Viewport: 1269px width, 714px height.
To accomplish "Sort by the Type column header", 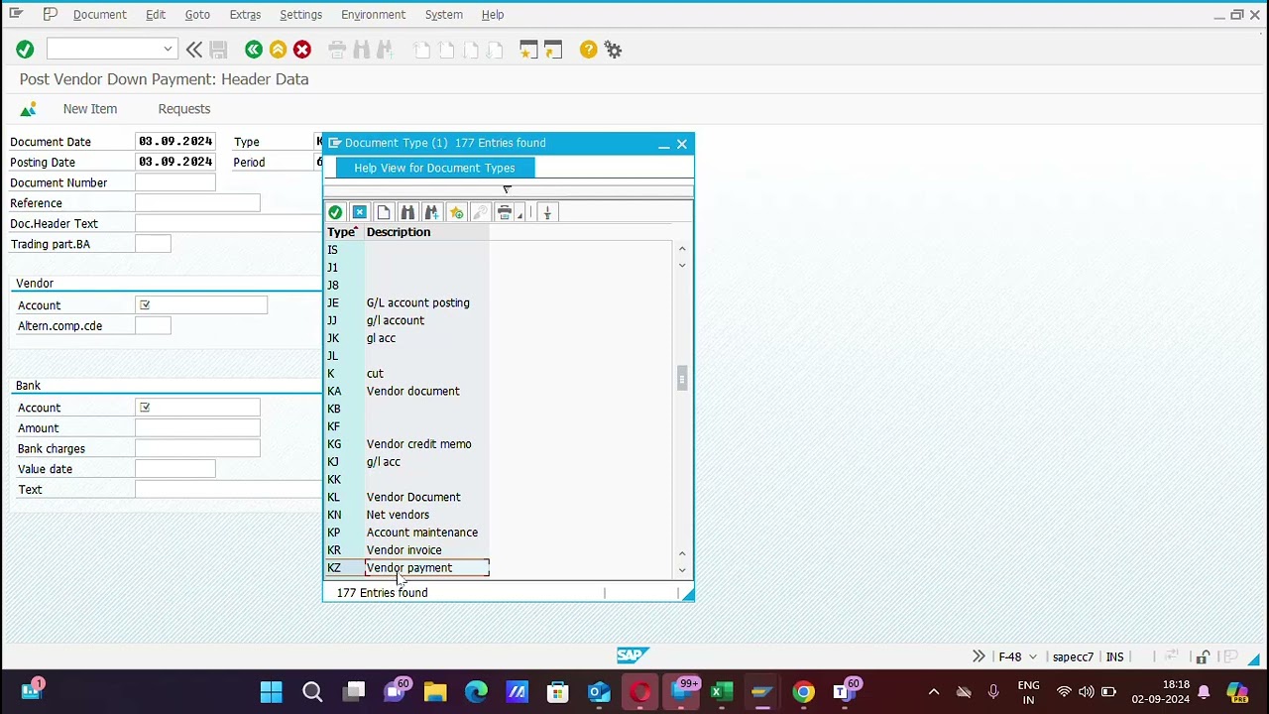I will coord(343,232).
